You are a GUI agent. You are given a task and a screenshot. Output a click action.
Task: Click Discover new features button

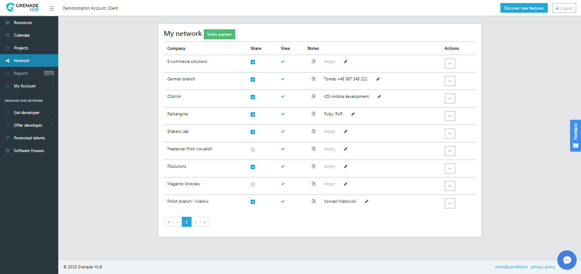[x=524, y=8]
